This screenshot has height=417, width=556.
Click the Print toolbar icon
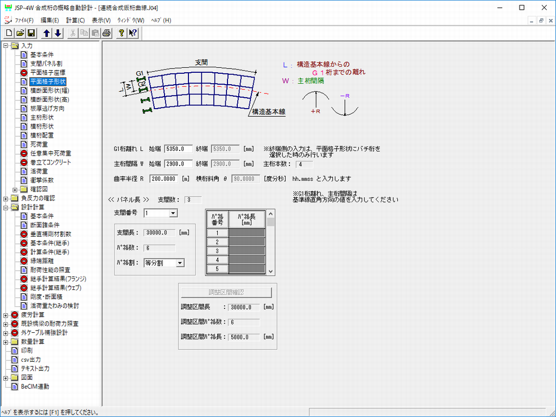(x=107, y=33)
